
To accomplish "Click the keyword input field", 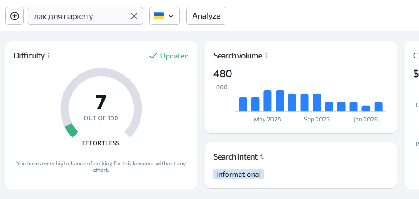I will [x=79, y=16].
